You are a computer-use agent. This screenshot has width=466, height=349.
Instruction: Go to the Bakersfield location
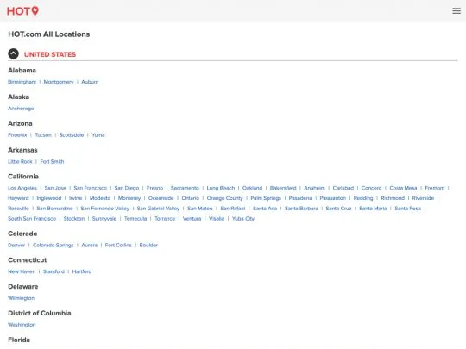[x=283, y=188]
